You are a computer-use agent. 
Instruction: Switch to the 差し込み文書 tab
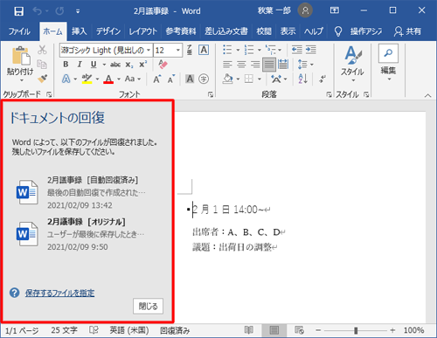[226, 31]
